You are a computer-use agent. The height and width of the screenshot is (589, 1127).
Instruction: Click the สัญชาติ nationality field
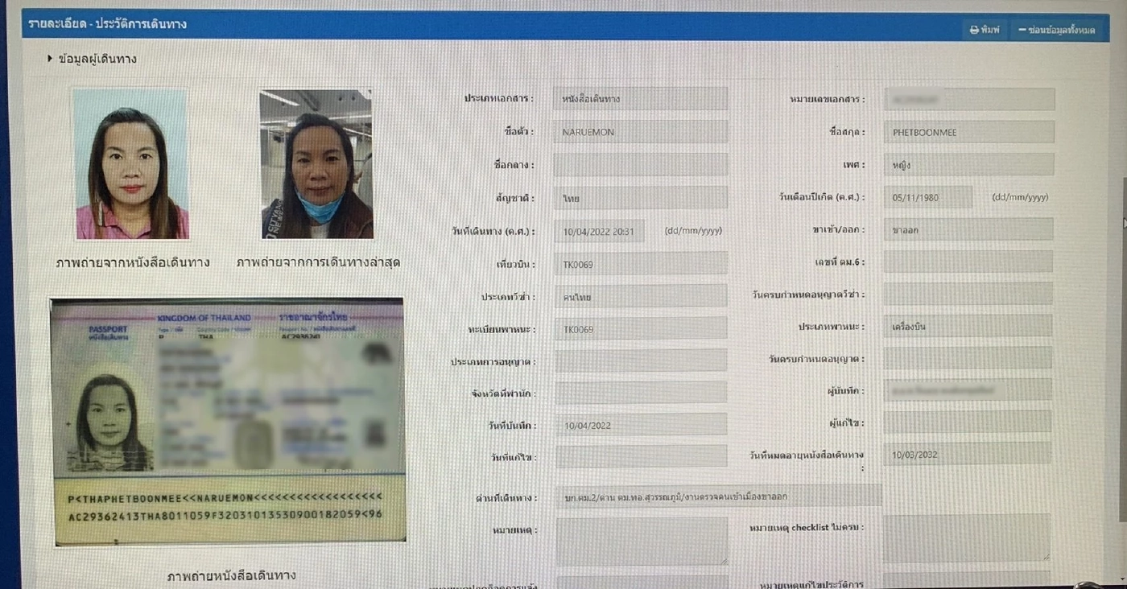point(641,198)
